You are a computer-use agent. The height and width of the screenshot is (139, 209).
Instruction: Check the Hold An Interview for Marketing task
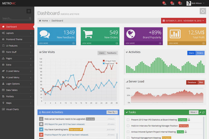[x=128, y=126]
